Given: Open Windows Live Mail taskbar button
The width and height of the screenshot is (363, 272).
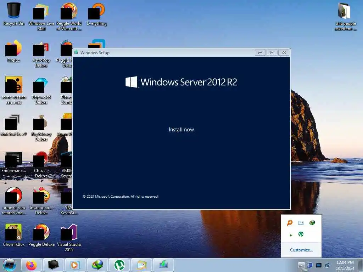Looking at the screenshot, I should point(141,265).
